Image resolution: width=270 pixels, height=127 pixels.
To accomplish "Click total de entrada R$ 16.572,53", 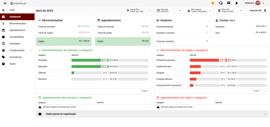I will coord(84,26).
